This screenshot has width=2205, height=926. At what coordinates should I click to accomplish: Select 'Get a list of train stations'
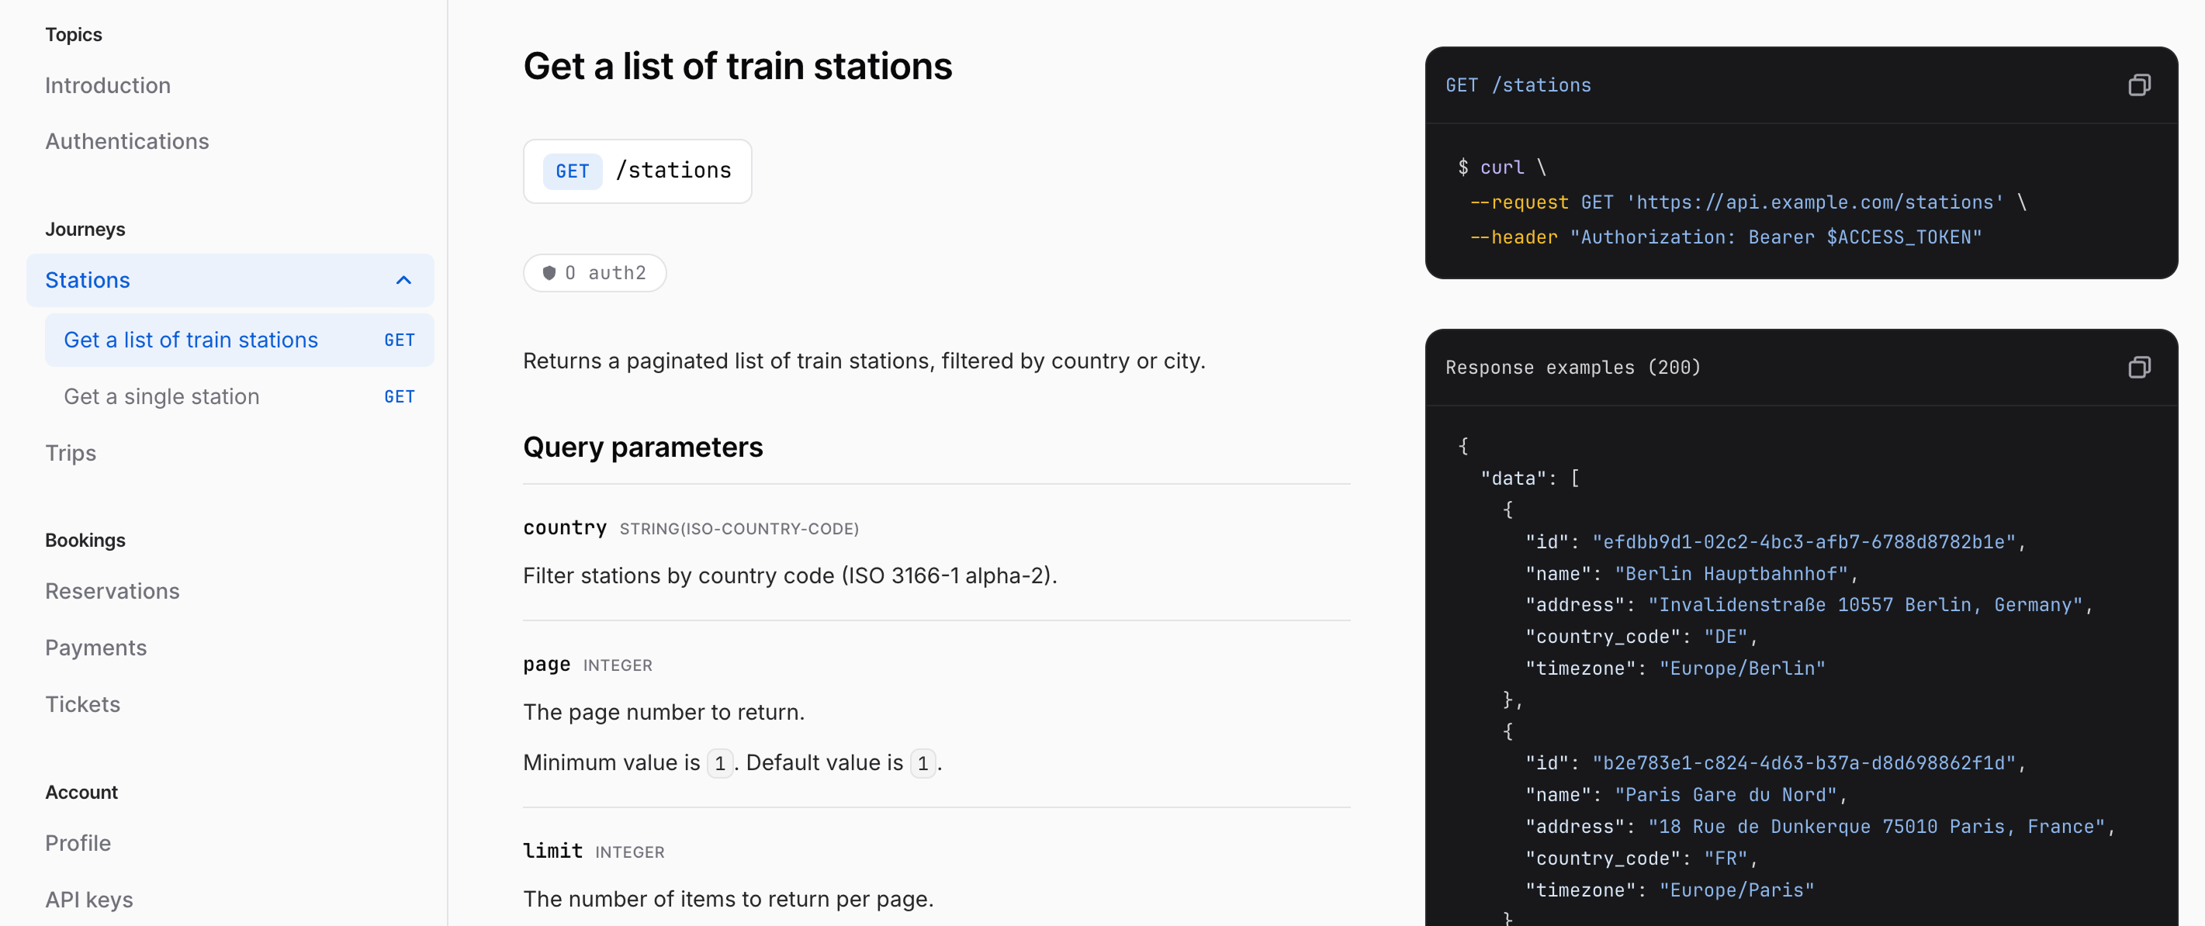coord(240,340)
